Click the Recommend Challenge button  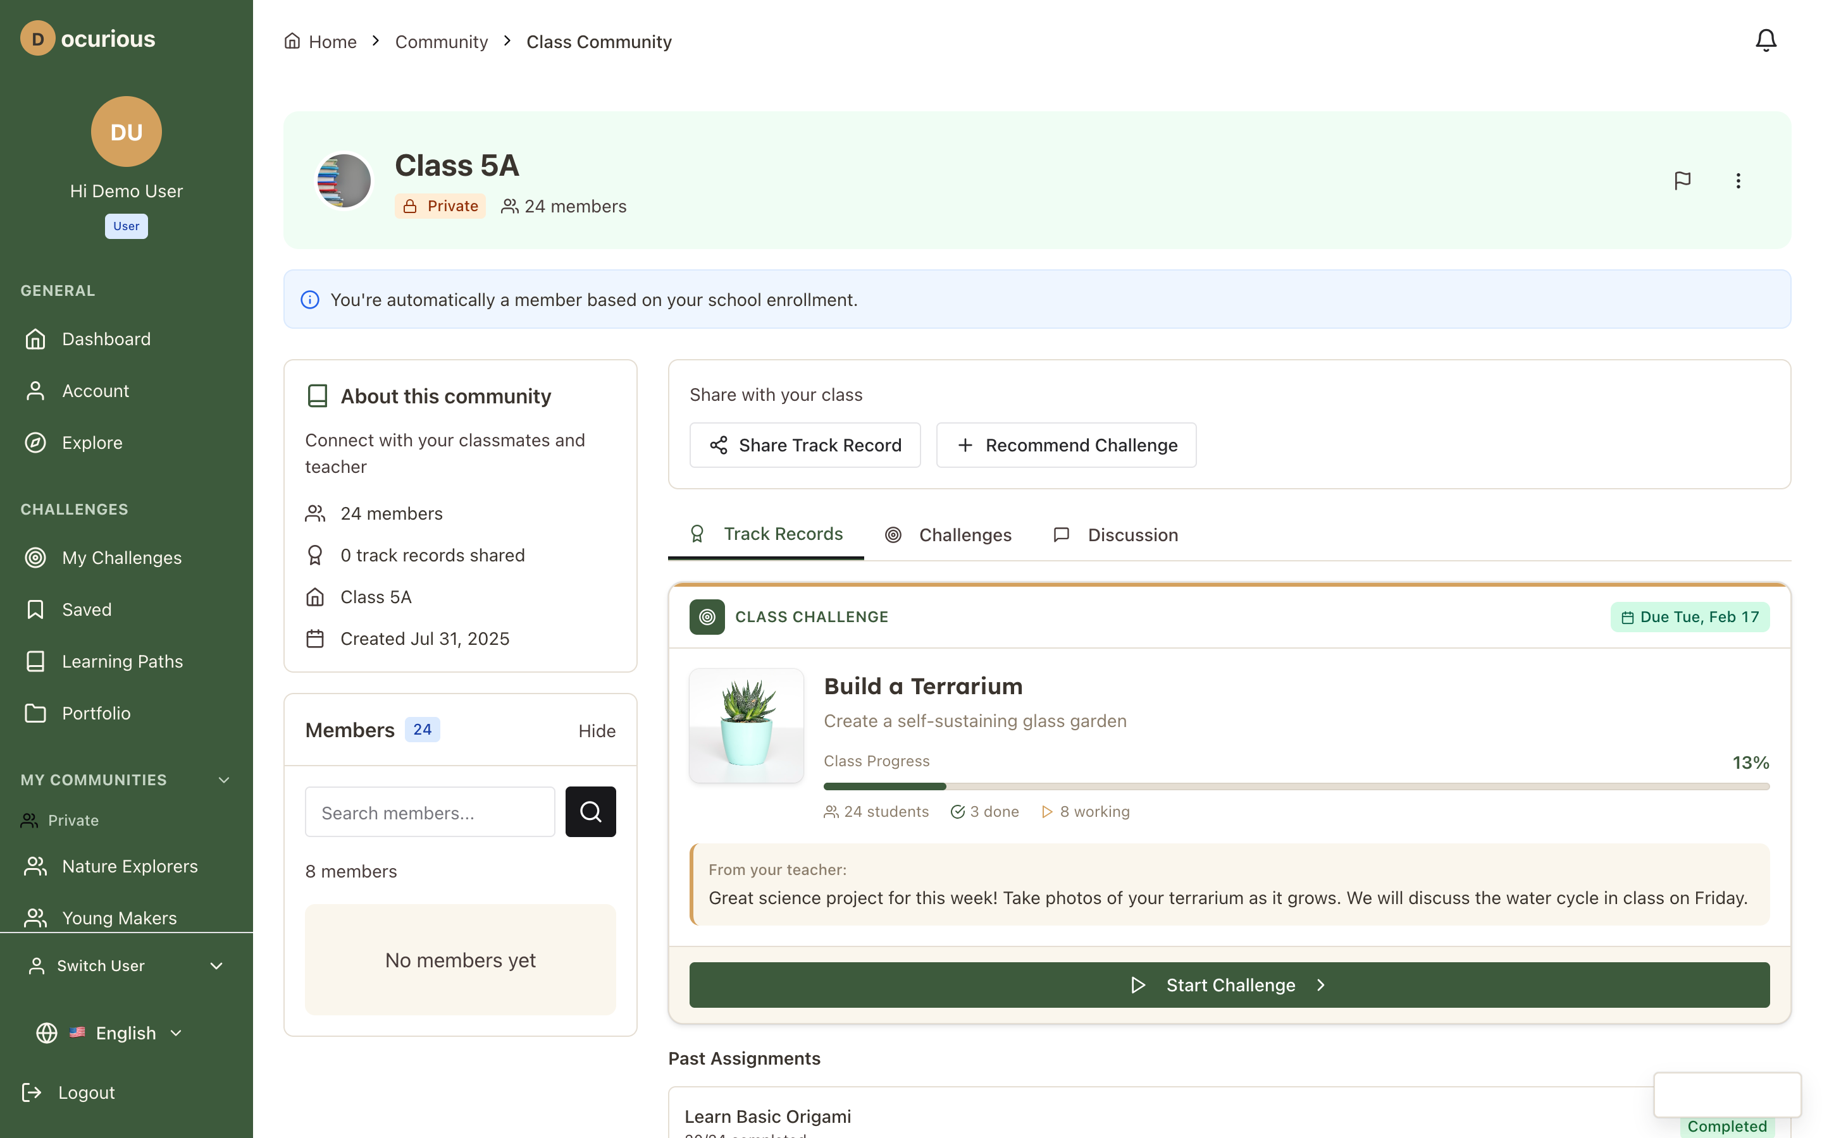[1065, 445]
